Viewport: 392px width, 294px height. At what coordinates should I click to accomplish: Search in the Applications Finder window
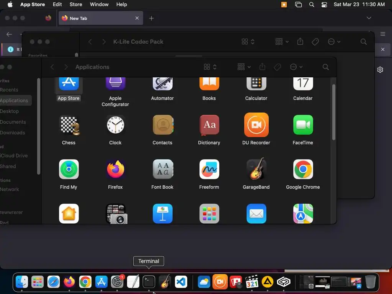point(325,67)
